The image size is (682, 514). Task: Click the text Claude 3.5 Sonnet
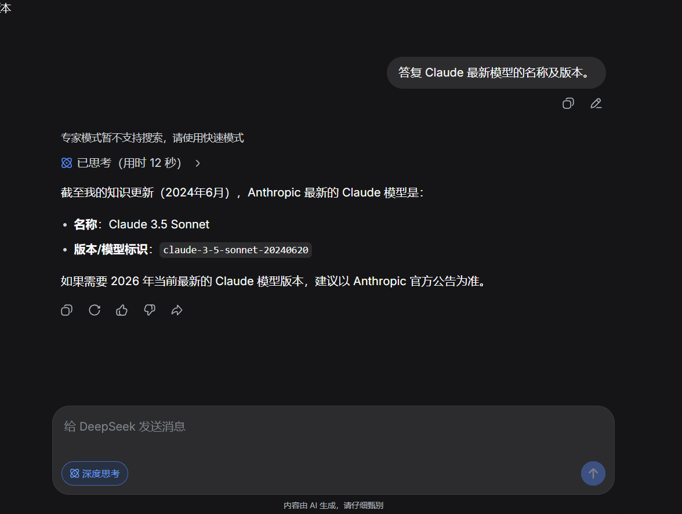pyautogui.click(x=159, y=224)
